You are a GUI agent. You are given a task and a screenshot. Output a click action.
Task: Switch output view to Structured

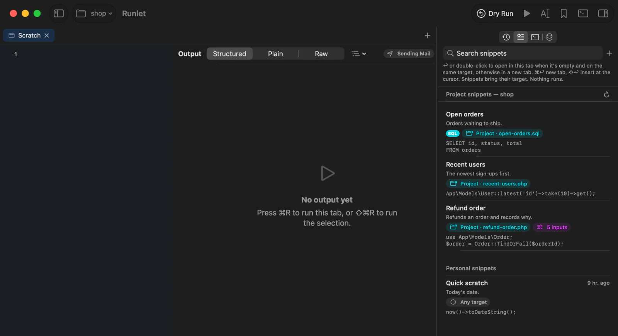229,54
